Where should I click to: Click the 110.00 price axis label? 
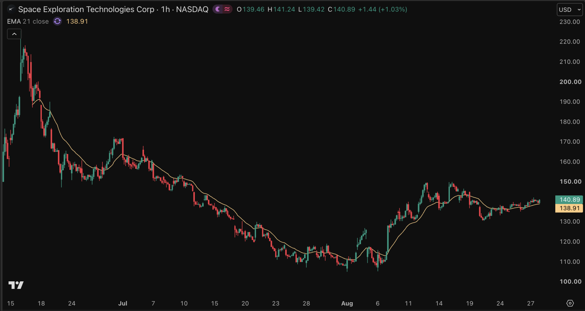coord(570,262)
